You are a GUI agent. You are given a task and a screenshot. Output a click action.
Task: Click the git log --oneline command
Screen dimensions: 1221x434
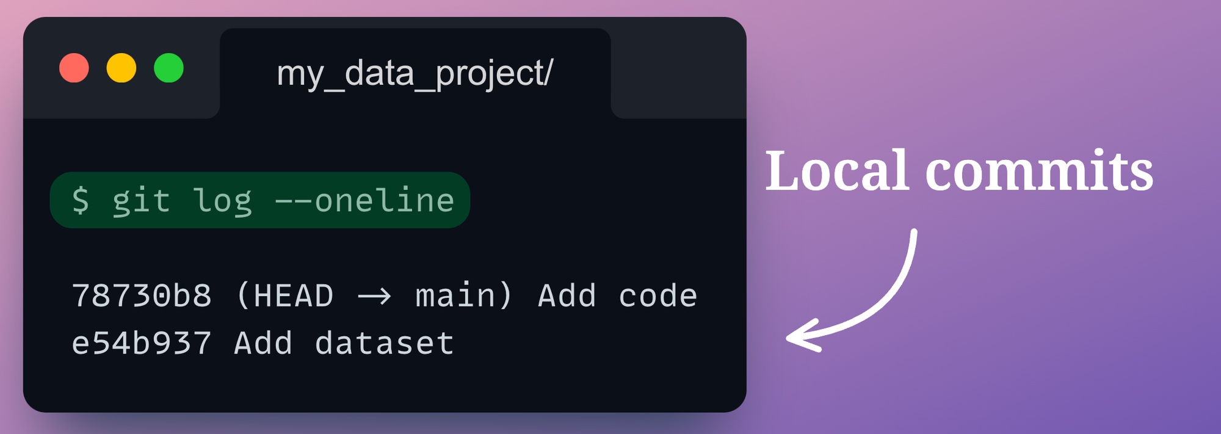point(284,200)
